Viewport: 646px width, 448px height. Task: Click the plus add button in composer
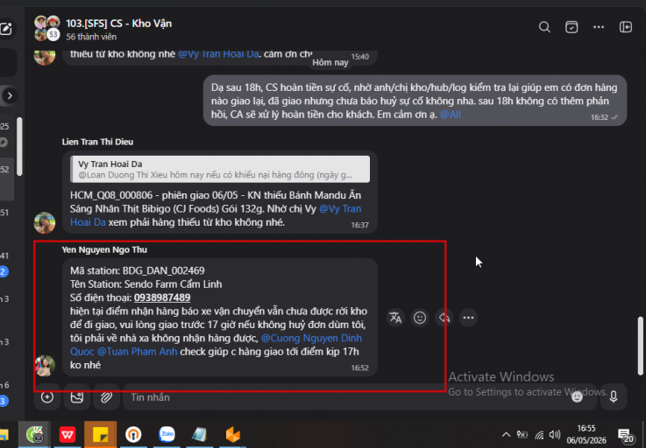point(47,397)
